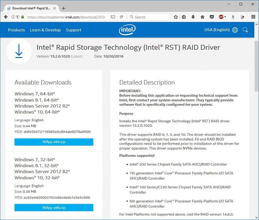The width and height of the screenshot is (259, 220).
Task: Open downloads dark arrow icon
Action: pyautogui.click(x=193, y=17)
